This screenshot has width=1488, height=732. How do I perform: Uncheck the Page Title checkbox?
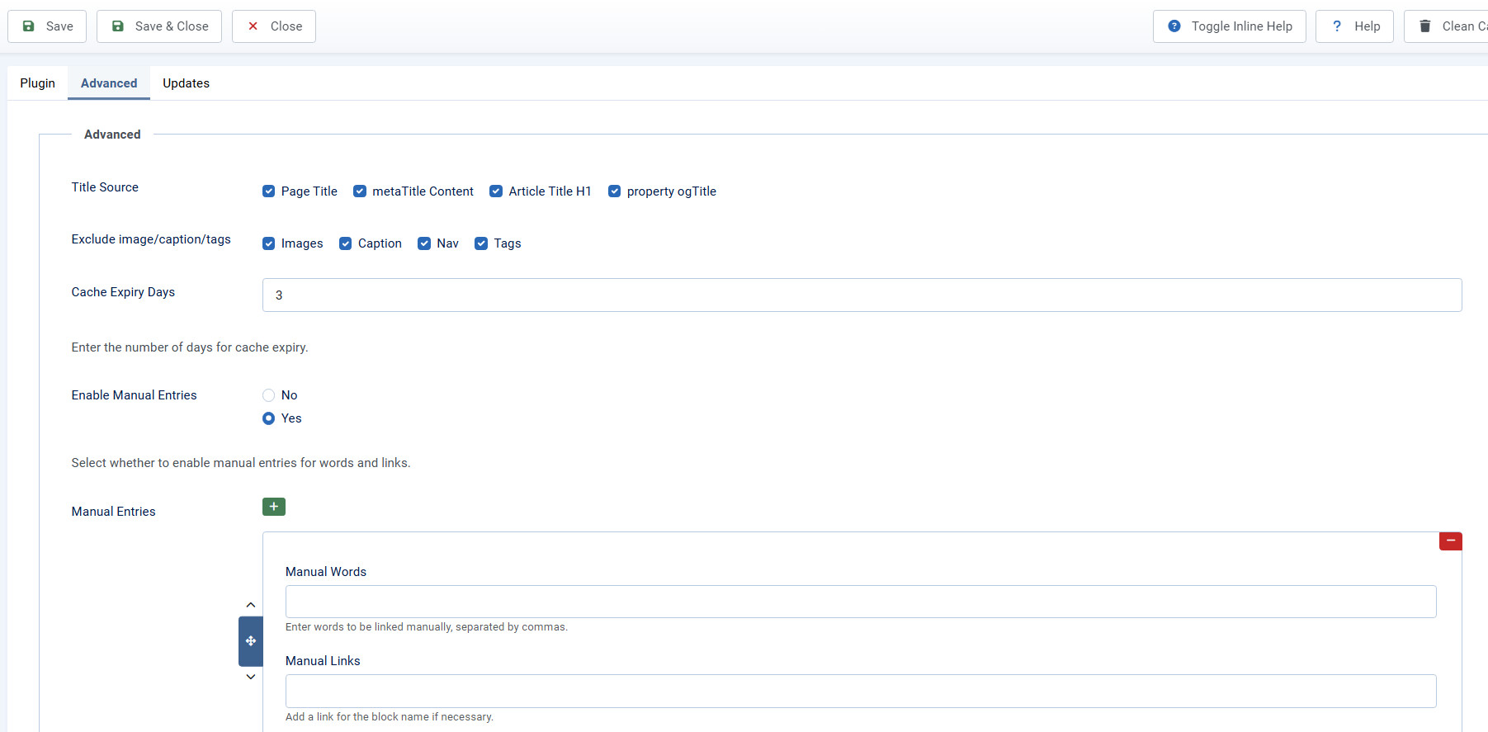[269, 191]
